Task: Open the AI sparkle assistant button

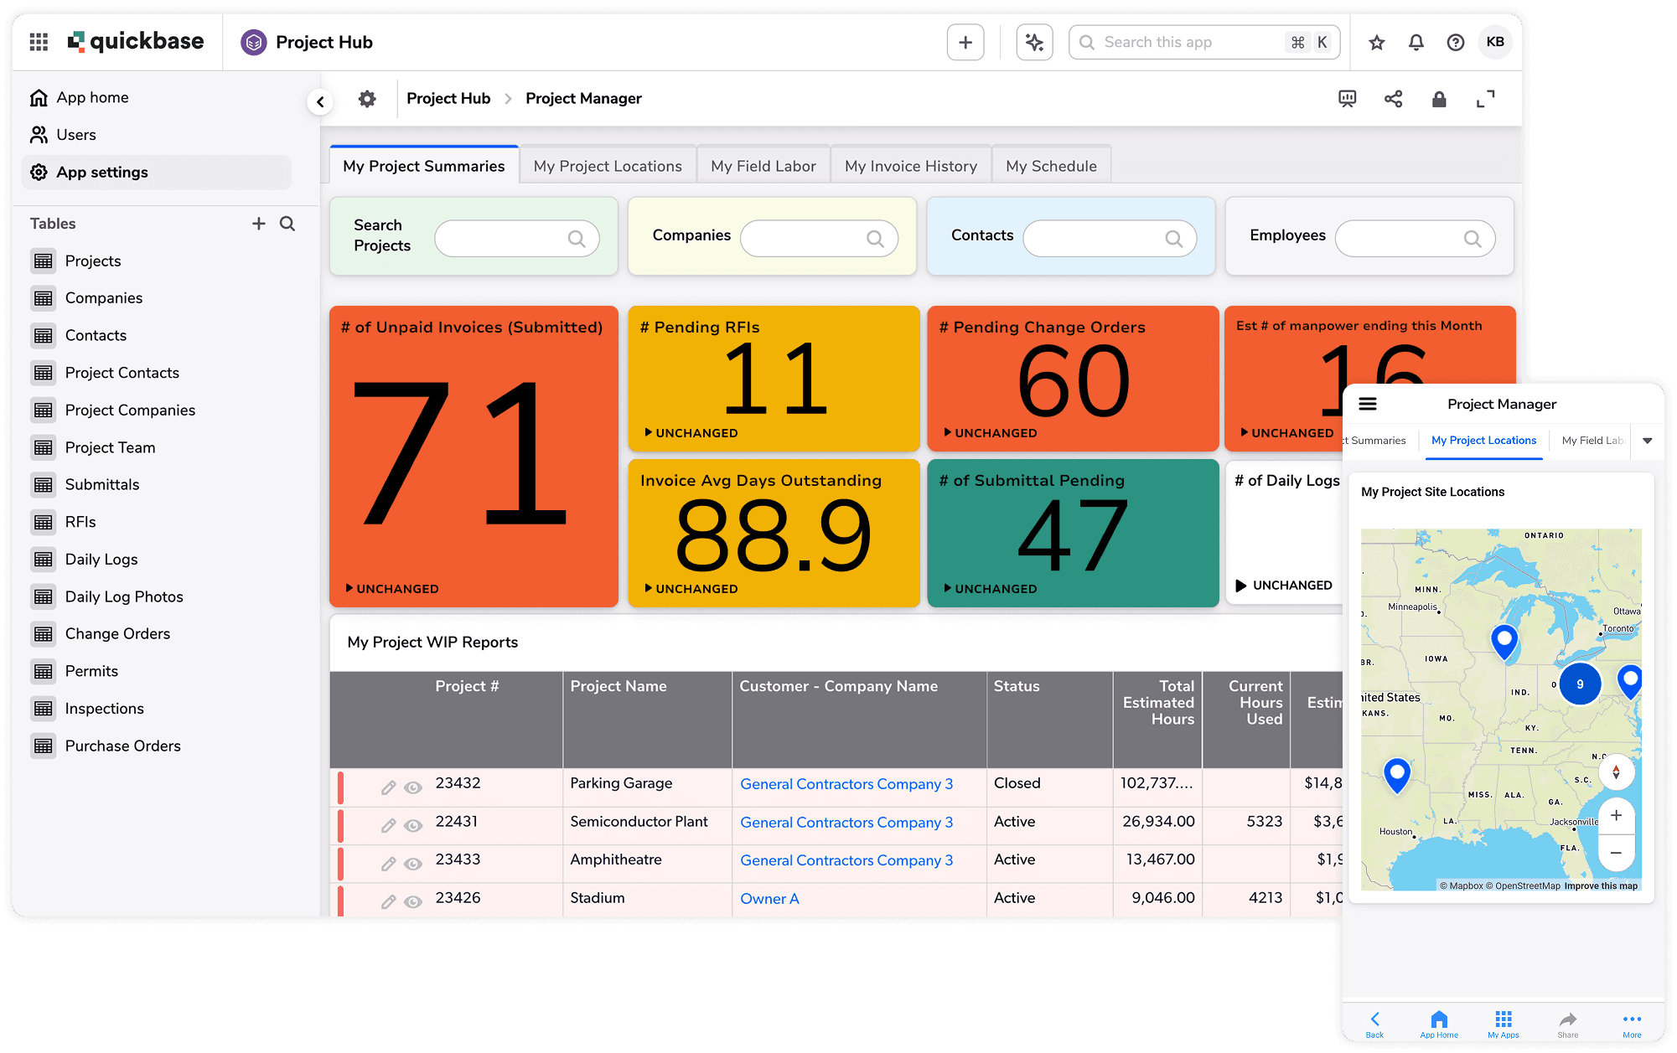Action: click(x=1034, y=42)
